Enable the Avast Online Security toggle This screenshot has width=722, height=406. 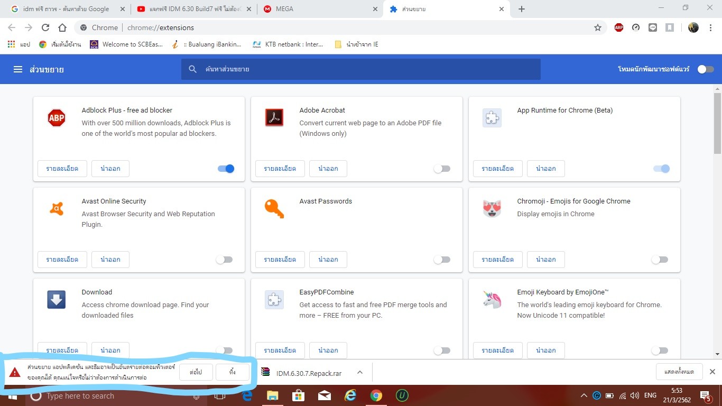(224, 260)
